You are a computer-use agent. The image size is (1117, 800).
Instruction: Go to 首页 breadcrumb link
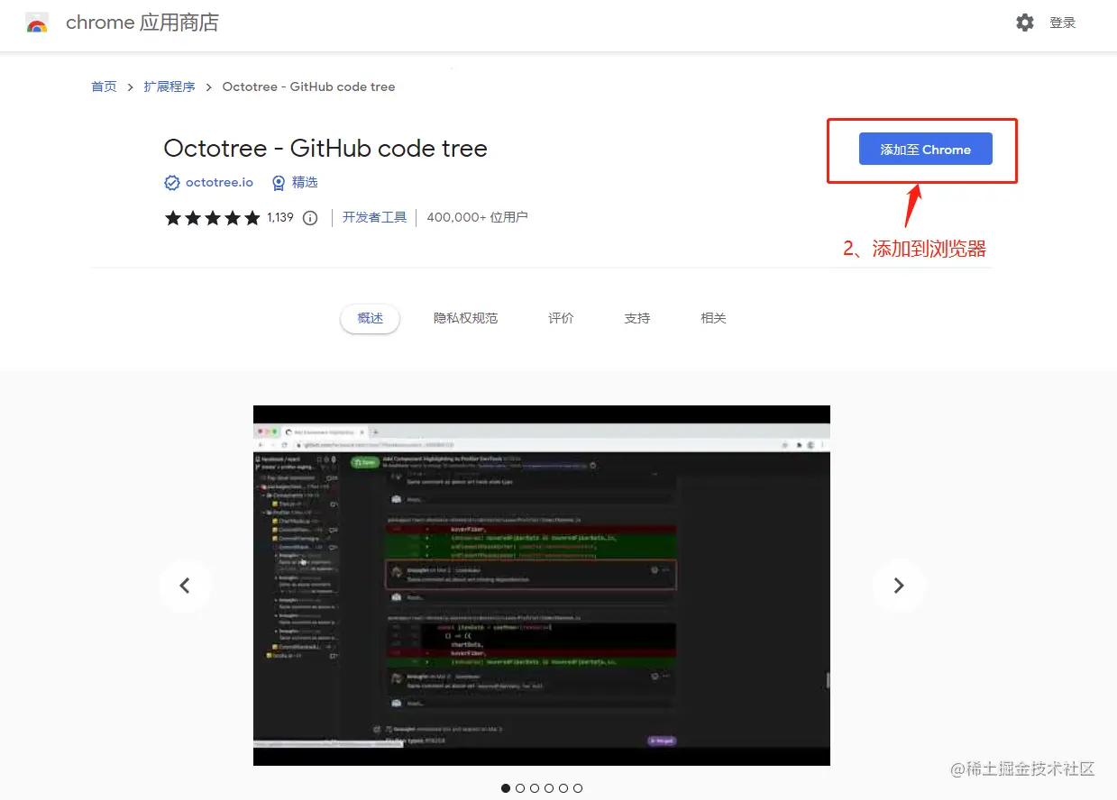[104, 86]
